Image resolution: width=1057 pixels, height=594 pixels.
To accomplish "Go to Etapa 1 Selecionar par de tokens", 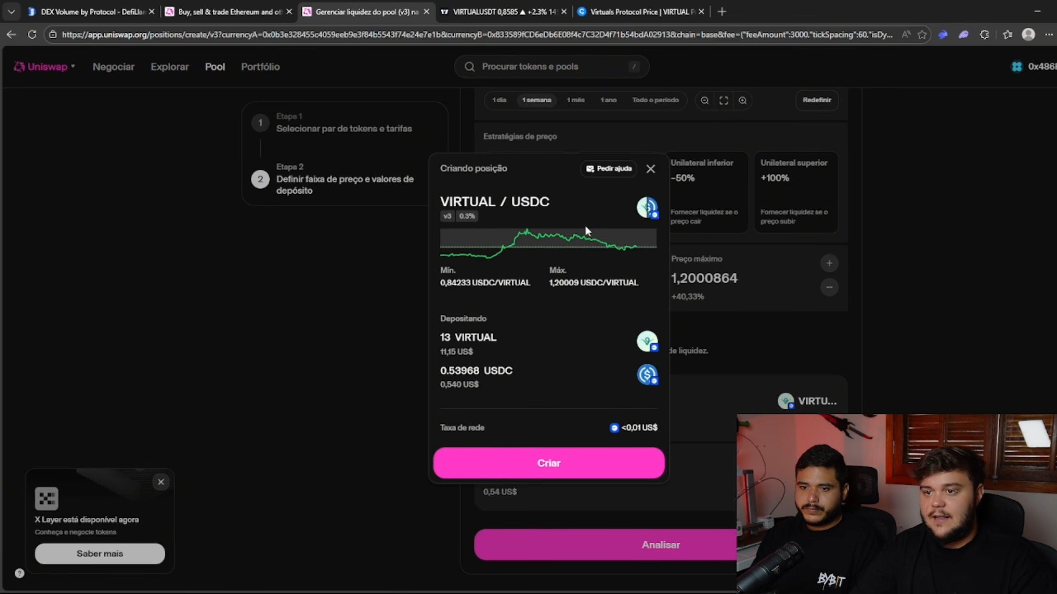I will click(x=344, y=123).
